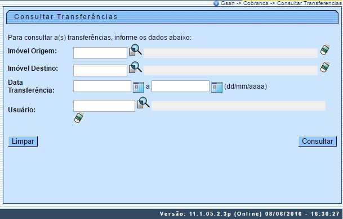The height and width of the screenshot is (219, 343).
Task: Click the Usuário label
Action: (21, 110)
